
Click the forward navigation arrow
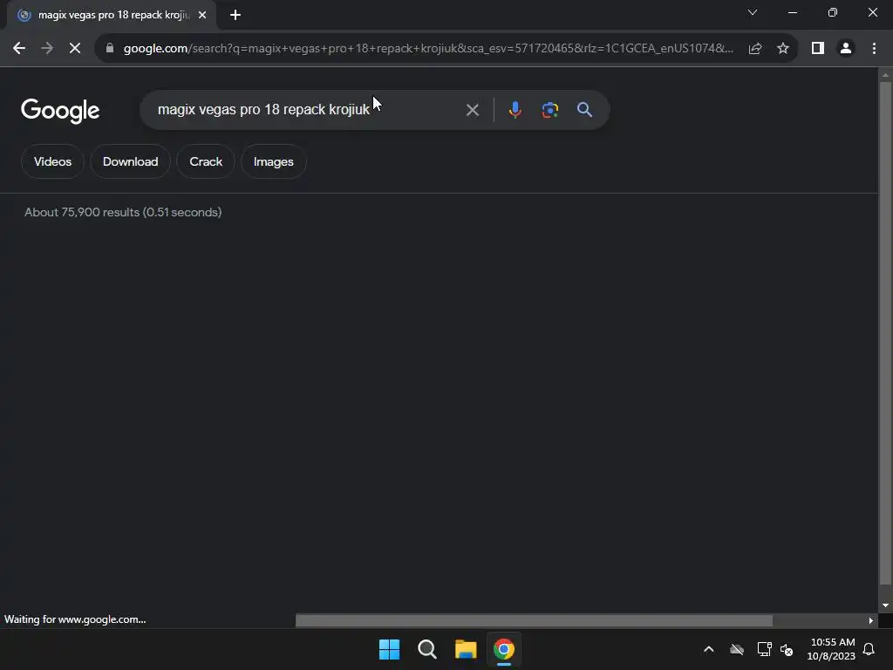47,49
